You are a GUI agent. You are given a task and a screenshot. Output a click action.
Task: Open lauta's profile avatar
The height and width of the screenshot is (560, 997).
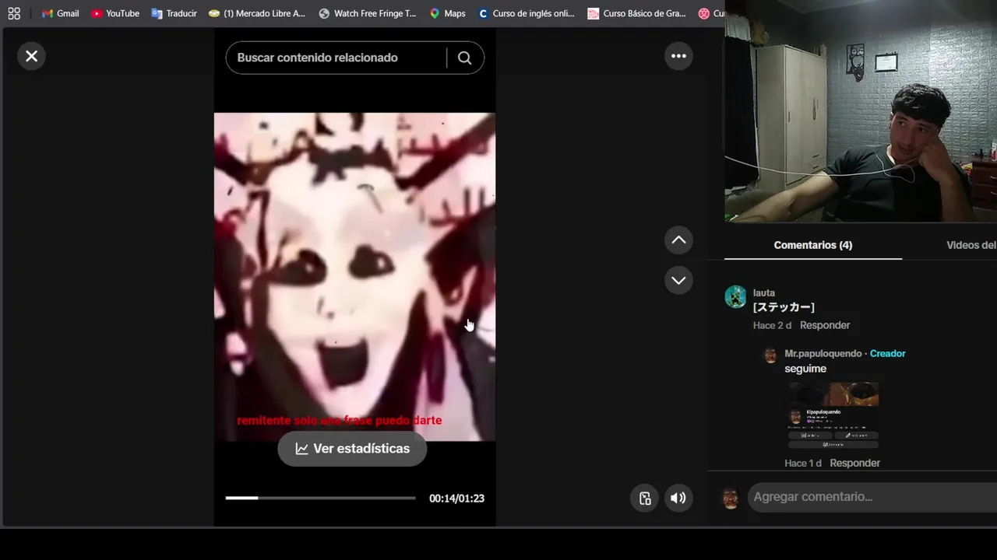735,296
